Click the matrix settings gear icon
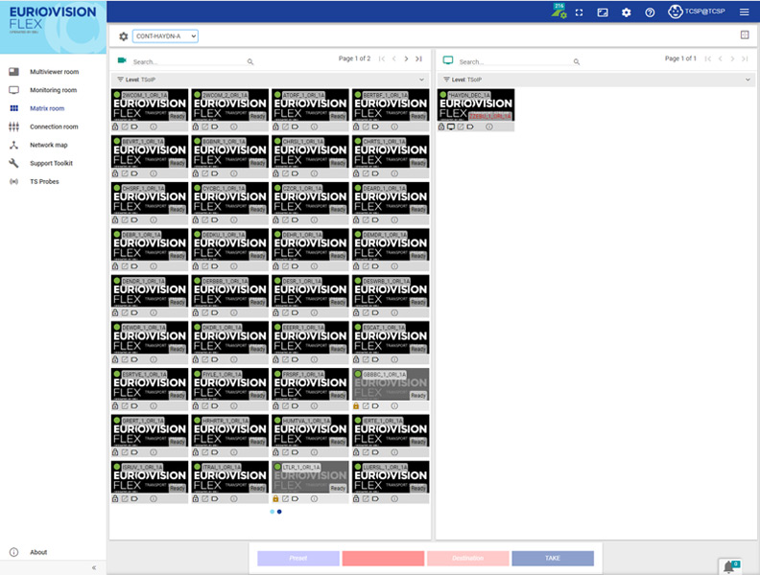Image resolution: width=760 pixels, height=575 pixels. coord(123,36)
